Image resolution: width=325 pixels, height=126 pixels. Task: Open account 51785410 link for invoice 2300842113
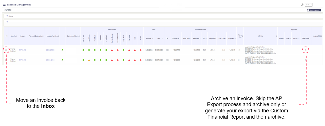[23, 60]
